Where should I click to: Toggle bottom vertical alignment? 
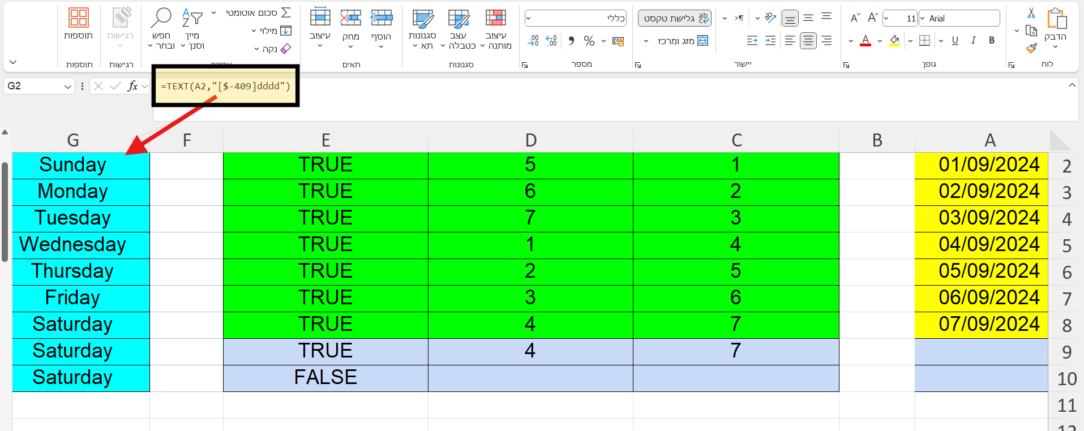pyautogui.click(x=790, y=19)
